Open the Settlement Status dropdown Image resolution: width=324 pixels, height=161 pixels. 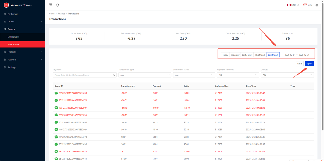pos(194,75)
